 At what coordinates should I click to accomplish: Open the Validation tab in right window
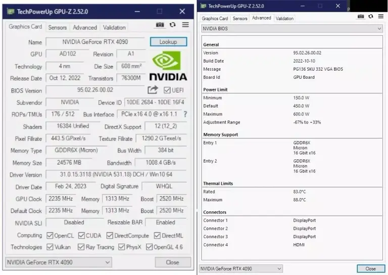pyautogui.click(x=284, y=19)
